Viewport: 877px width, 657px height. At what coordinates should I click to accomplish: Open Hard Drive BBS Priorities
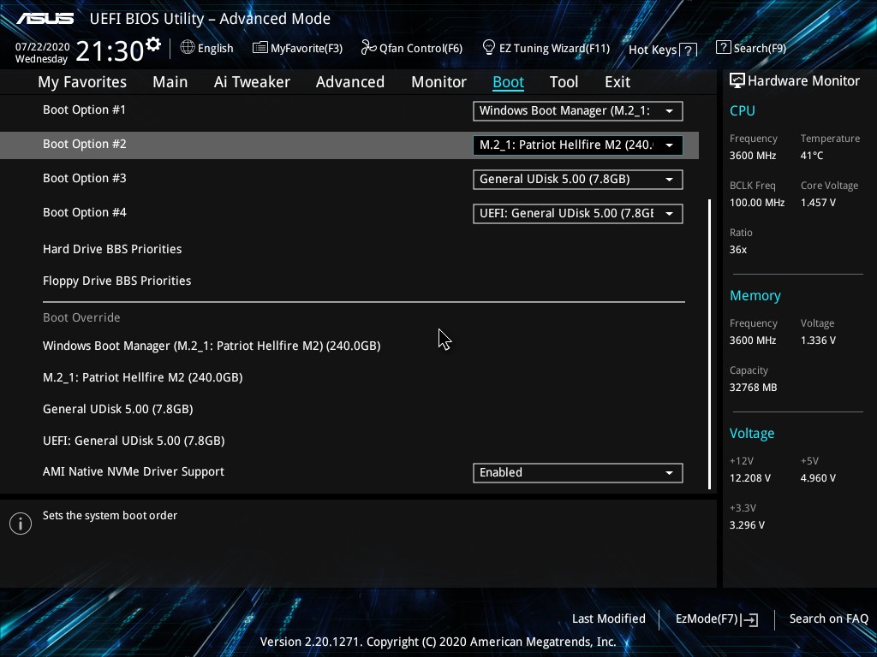pyautogui.click(x=112, y=249)
